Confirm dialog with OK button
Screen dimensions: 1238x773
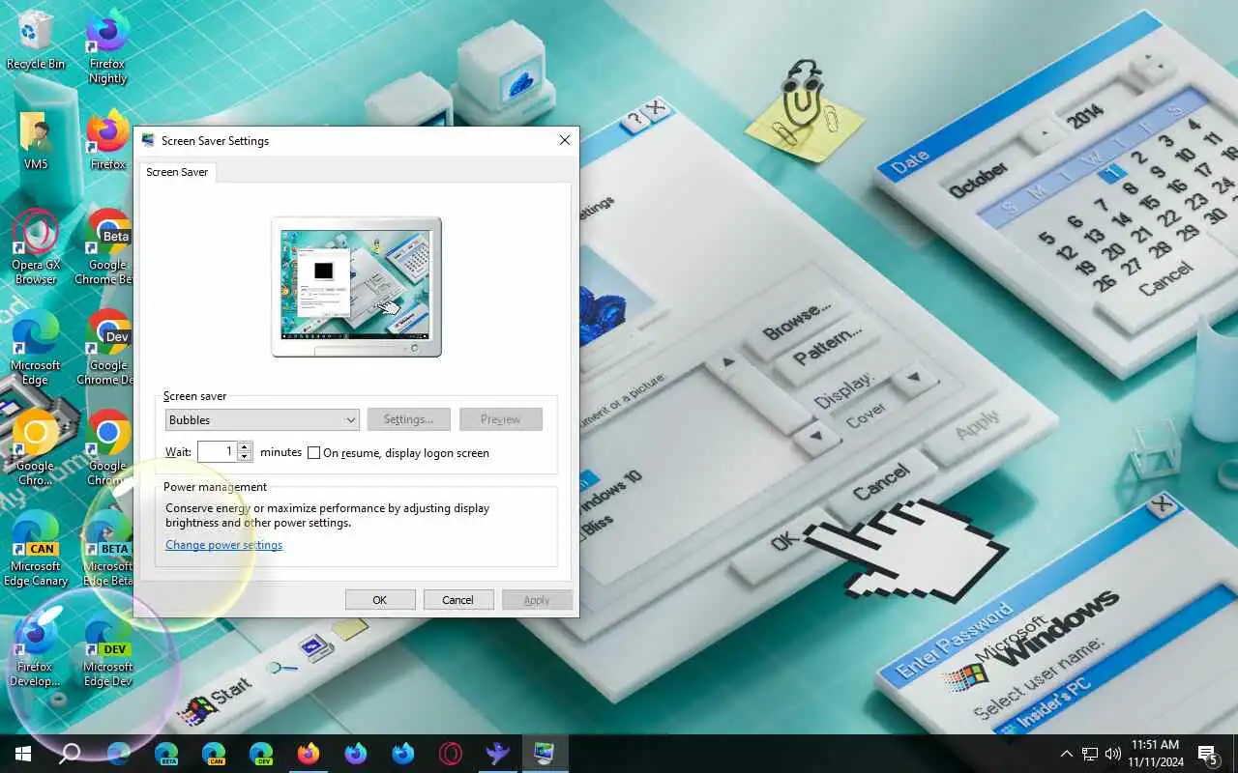(x=380, y=600)
